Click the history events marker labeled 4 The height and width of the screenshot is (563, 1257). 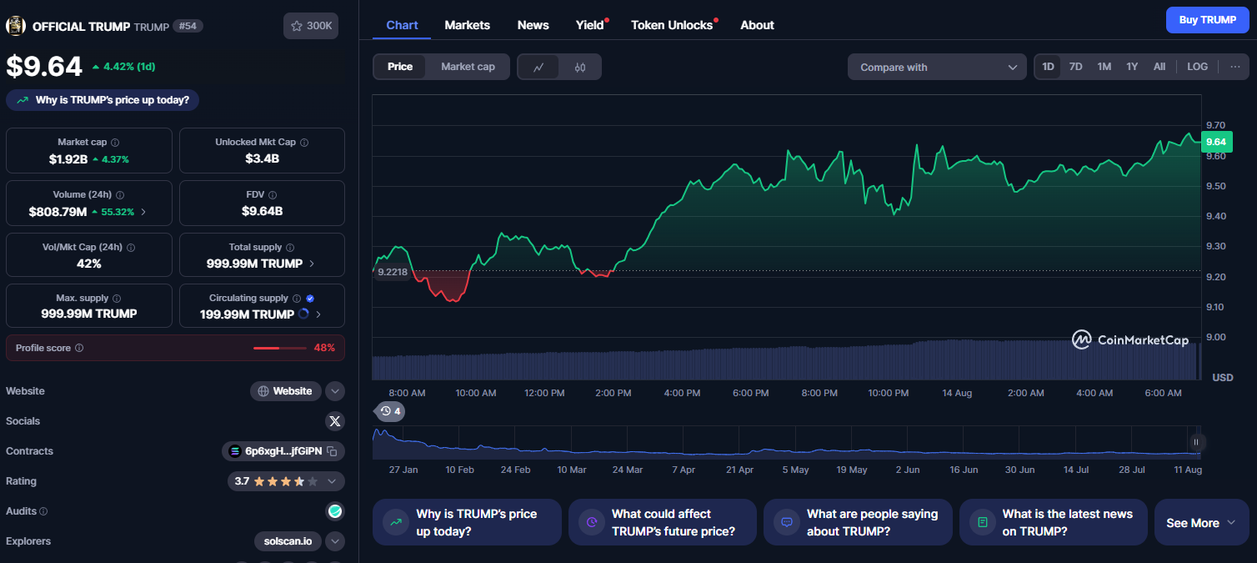[389, 411]
